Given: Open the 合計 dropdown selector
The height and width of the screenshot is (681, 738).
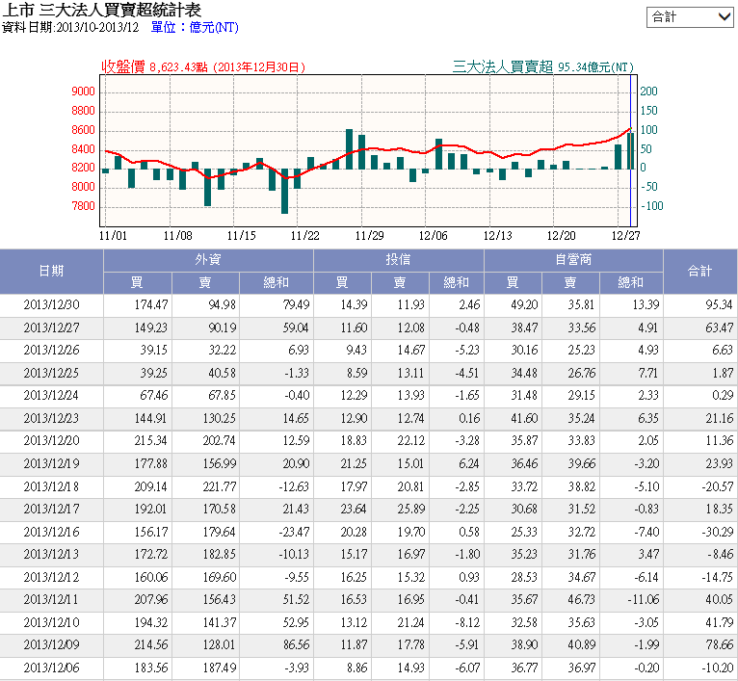Looking at the screenshot, I should pos(690,17).
